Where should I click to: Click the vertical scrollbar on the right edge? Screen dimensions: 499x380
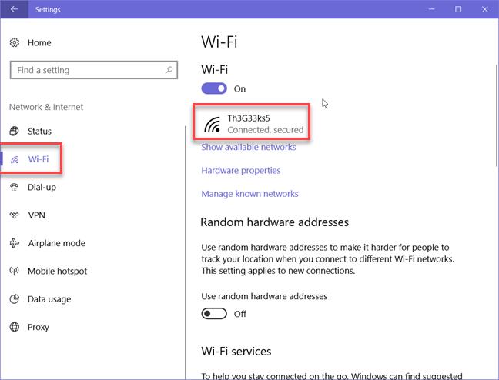click(x=497, y=115)
